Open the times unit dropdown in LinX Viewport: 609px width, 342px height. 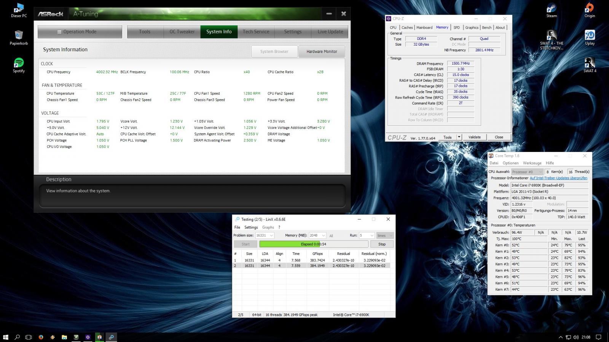(x=384, y=236)
